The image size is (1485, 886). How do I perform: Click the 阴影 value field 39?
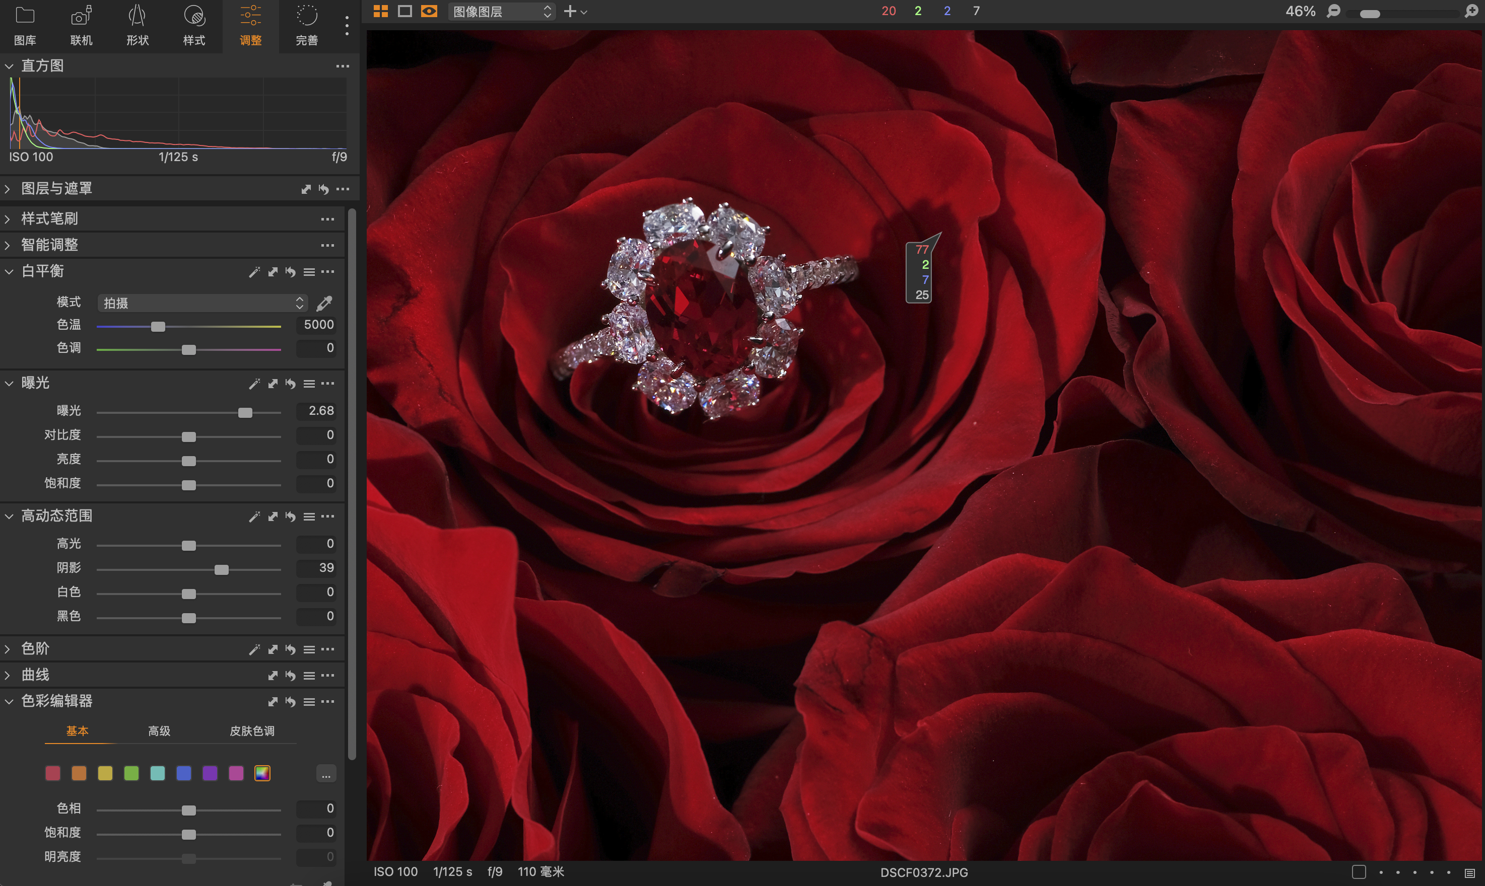click(x=316, y=568)
